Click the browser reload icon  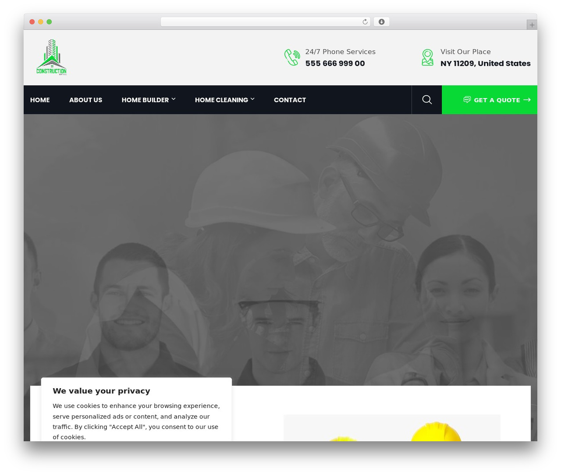[365, 22]
